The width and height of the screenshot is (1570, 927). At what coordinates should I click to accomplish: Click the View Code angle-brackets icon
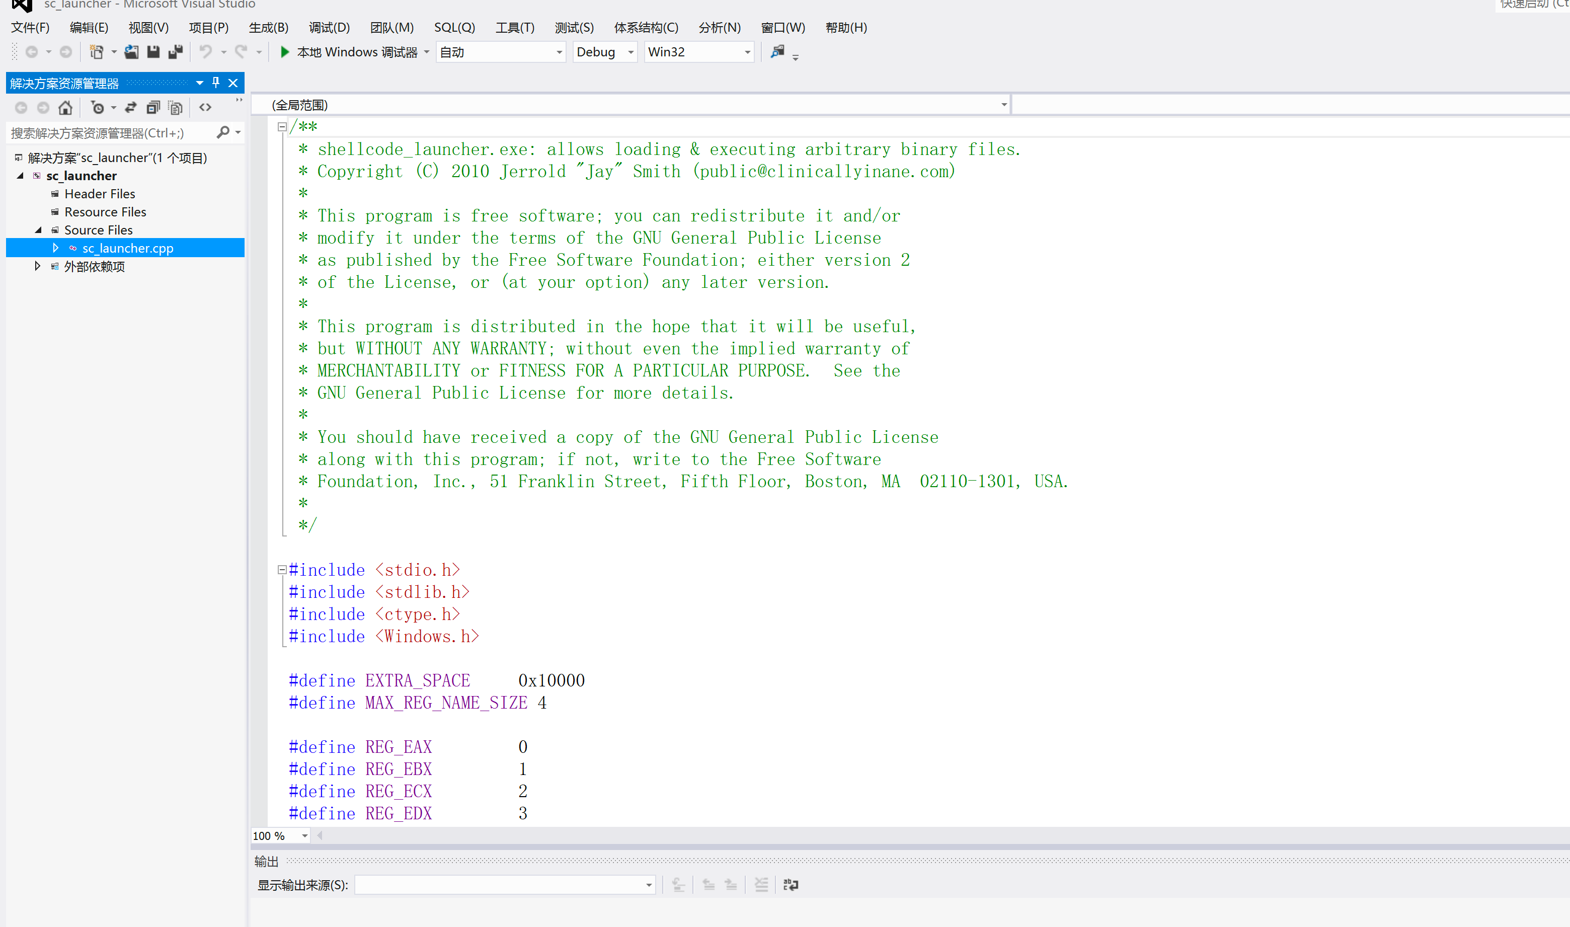pyautogui.click(x=205, y=107)
